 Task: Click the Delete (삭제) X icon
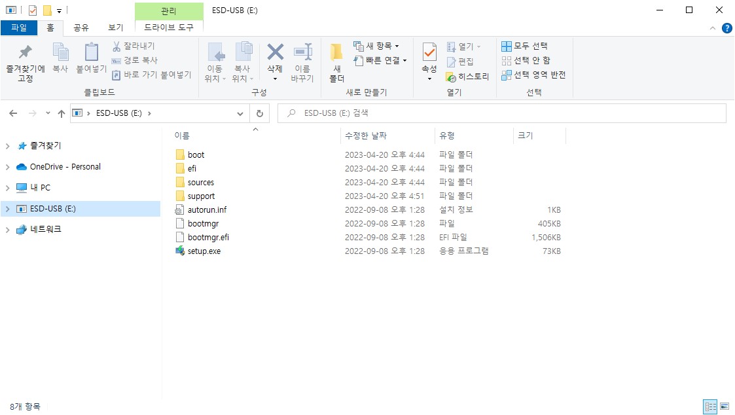[275, 52]
